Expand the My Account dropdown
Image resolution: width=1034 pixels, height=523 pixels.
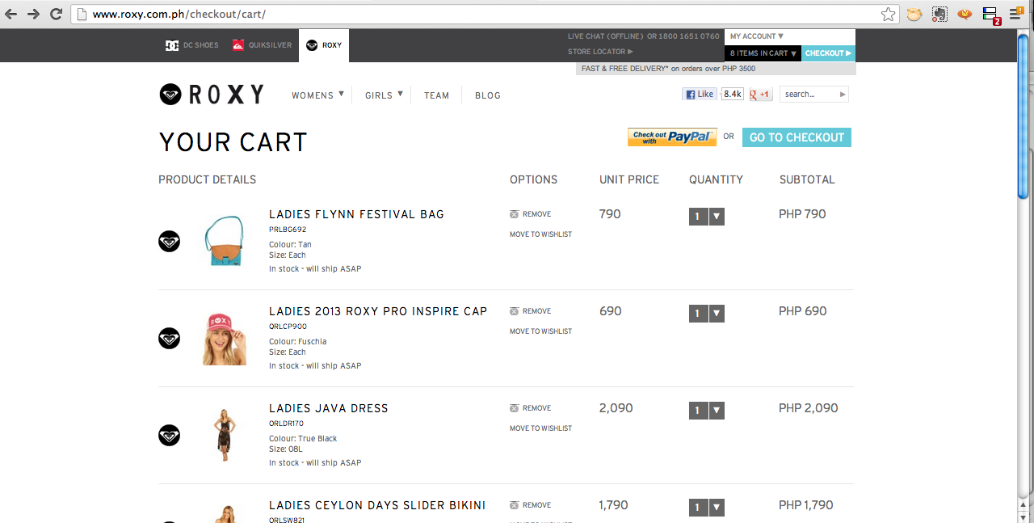coord(757,36)
